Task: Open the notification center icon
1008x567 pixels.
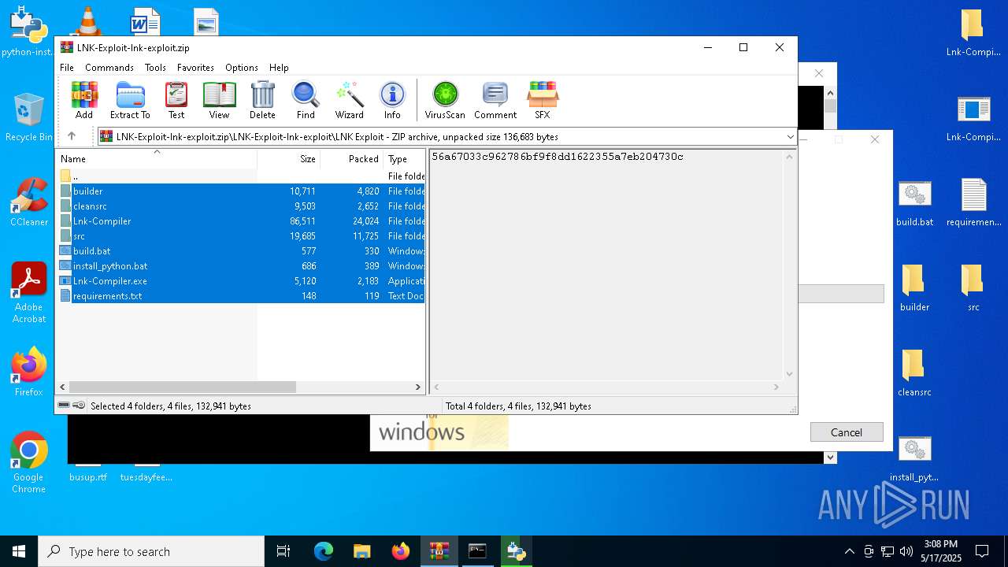Action: pos(982,551)
